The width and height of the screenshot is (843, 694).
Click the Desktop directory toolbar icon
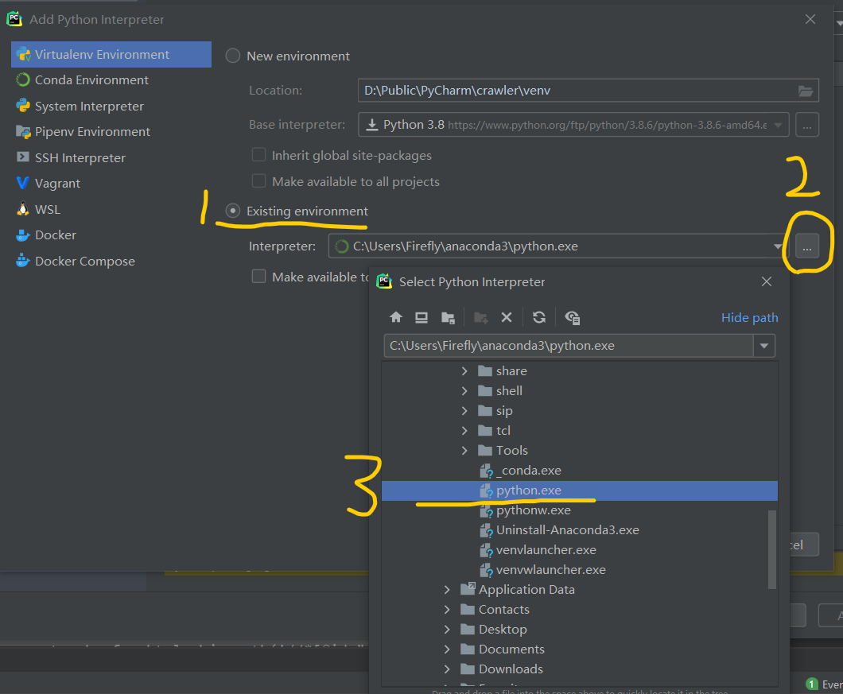tap(421, 317)
